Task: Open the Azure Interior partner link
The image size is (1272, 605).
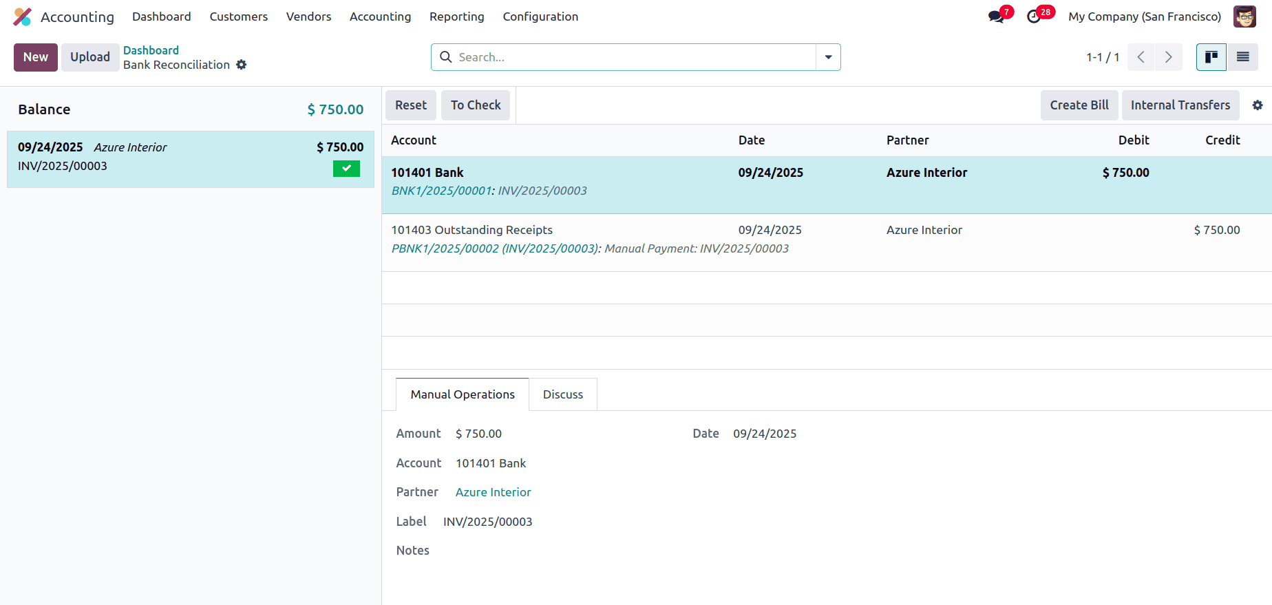Action: click(x=493, y=492)
